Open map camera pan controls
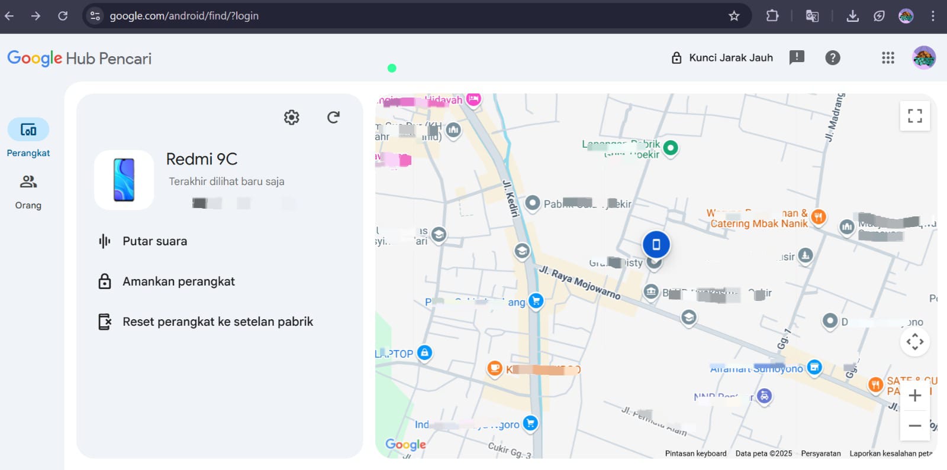 (914, 342)
